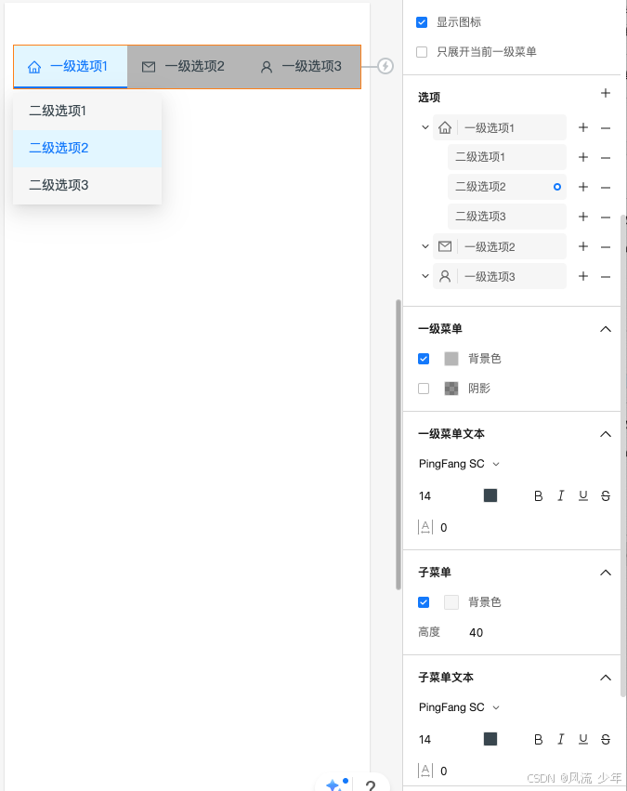The height and width of the screenshot is (791, 627).
Task: Change the user icon of the 一级选项3 option row
Action: (445, 276)
